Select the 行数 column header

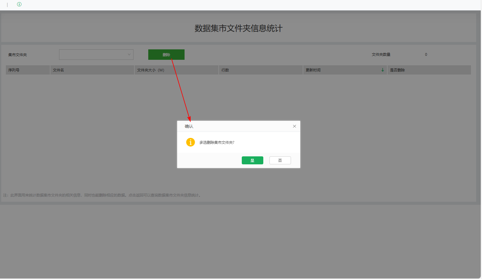261,70
